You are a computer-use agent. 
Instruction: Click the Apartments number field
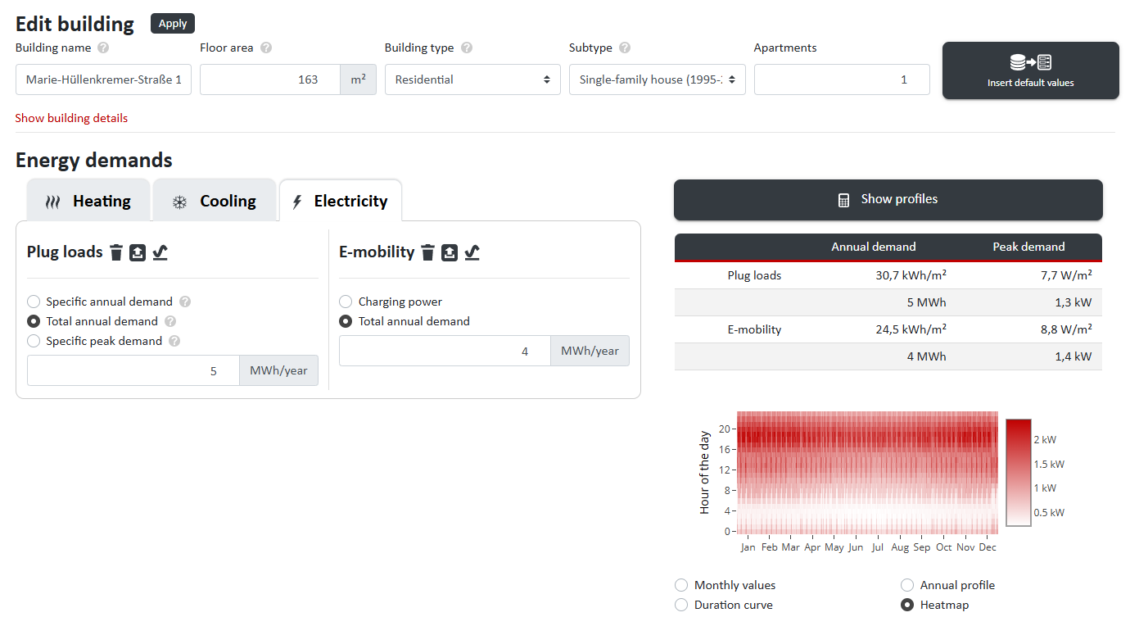coord(841,79)
